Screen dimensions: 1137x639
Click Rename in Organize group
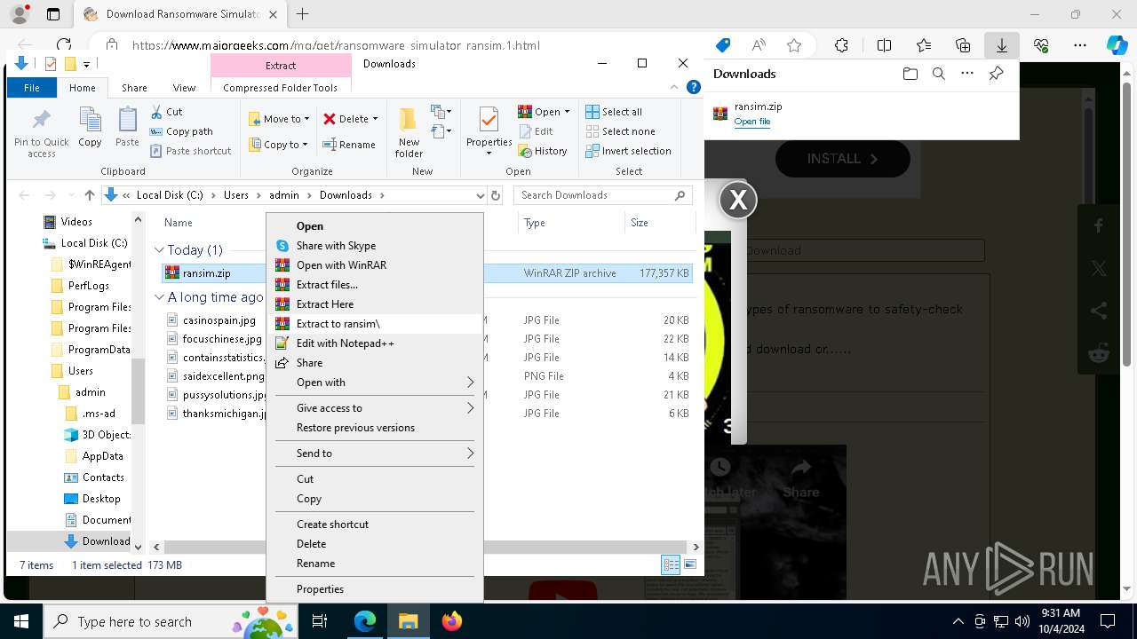(x=349, y=145)
